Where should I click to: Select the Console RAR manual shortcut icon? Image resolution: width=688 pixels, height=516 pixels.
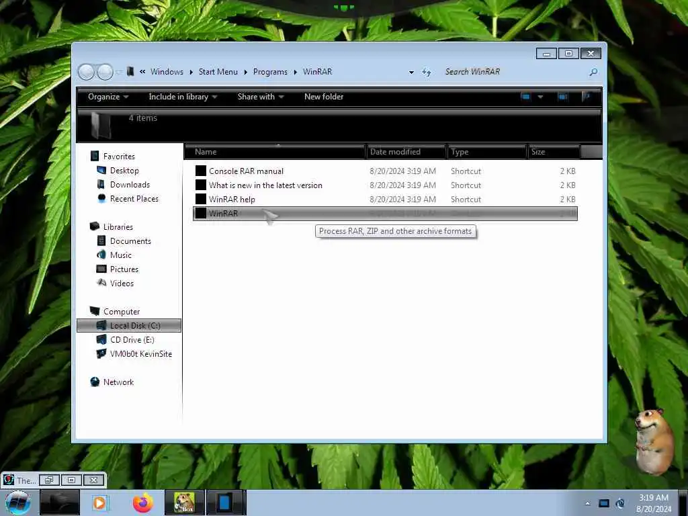click(x=200, y=171)
